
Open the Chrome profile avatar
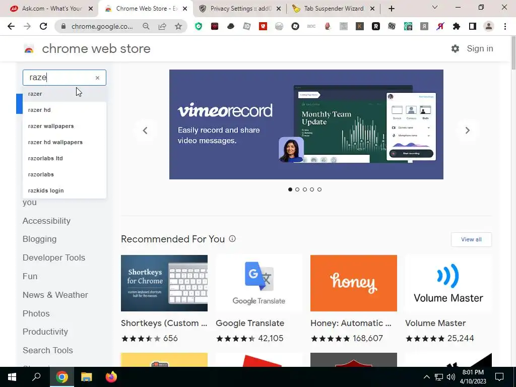tap(489, 26)
